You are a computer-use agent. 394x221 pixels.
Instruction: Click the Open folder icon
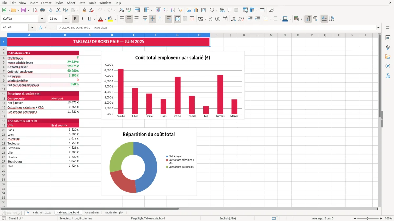[x=13, y=10]
